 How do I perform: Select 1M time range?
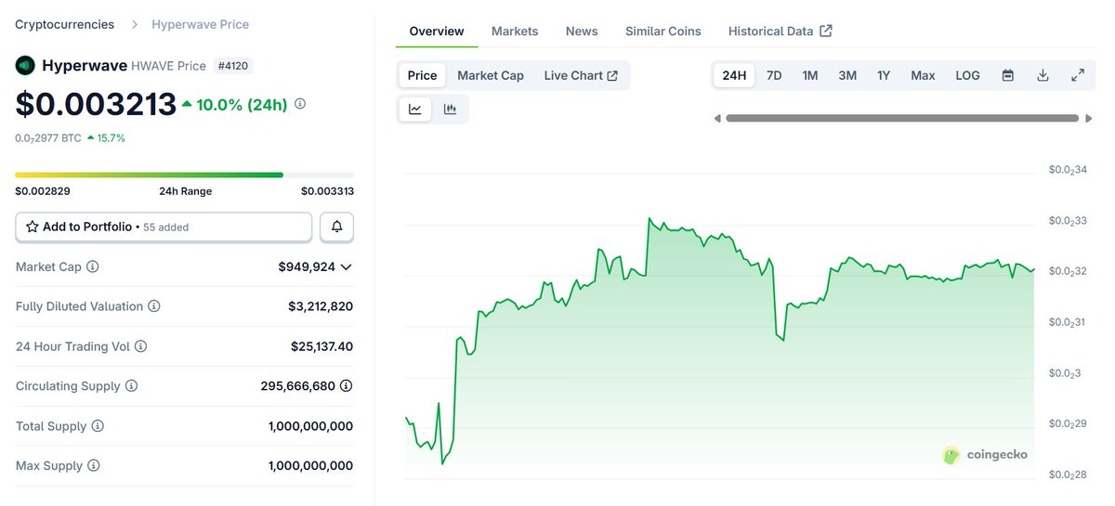click(x=810, y=75)
